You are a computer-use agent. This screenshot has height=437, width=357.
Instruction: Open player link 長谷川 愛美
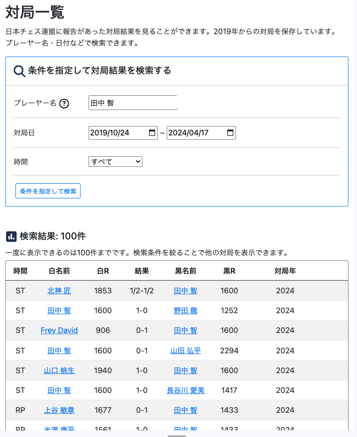(185, 390)
